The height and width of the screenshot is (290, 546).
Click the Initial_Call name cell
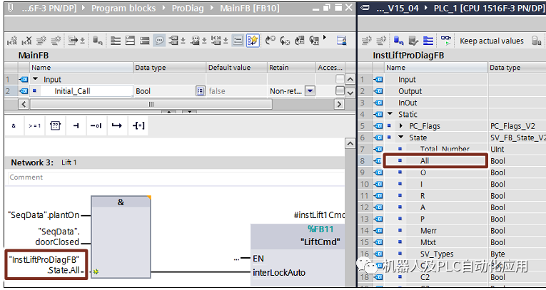tap(82, 91)
